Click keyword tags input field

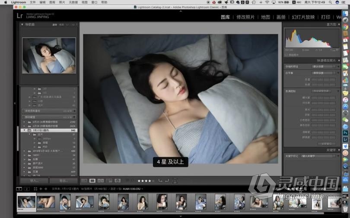point(318,156)
